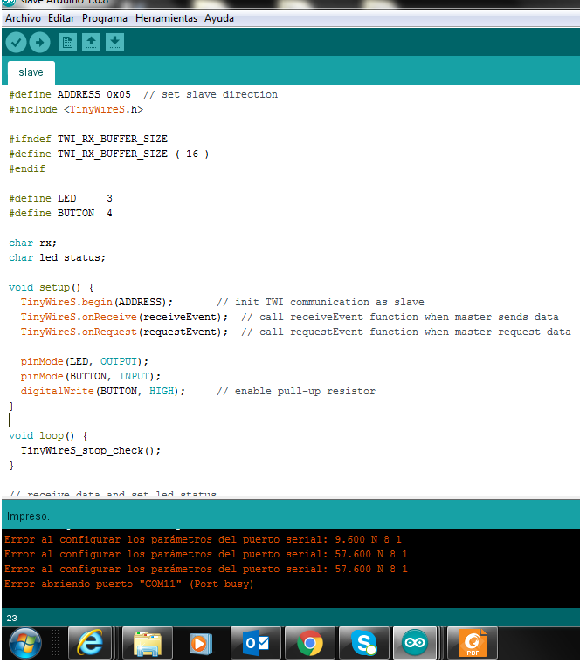This screenshot has width=580, height=670.
Task: Open Windows Media Player from the taskbar
Action: click(200, 644)
